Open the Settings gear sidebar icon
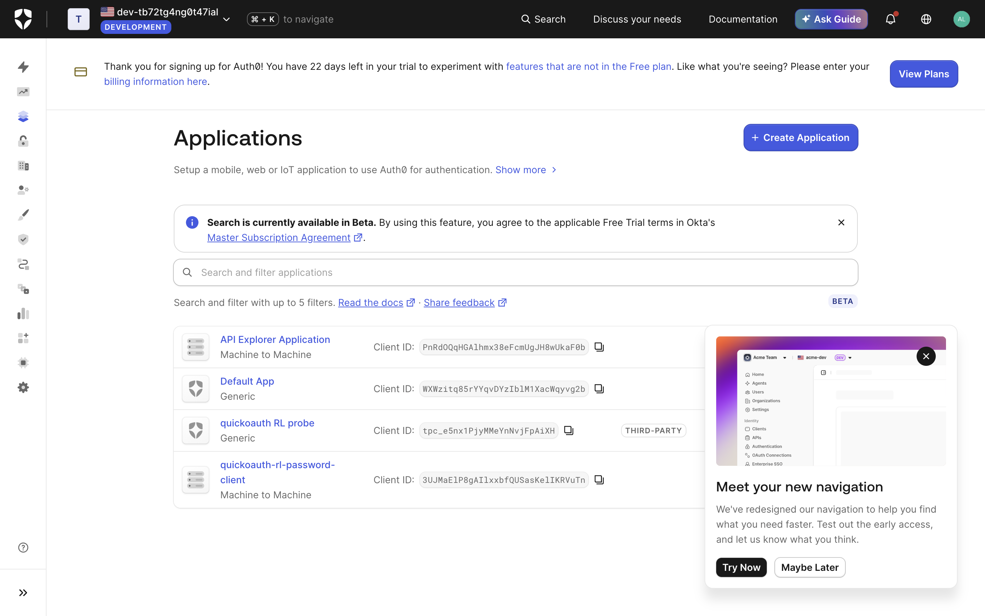This screenshot has height=616, width=985. click(23, 387)
